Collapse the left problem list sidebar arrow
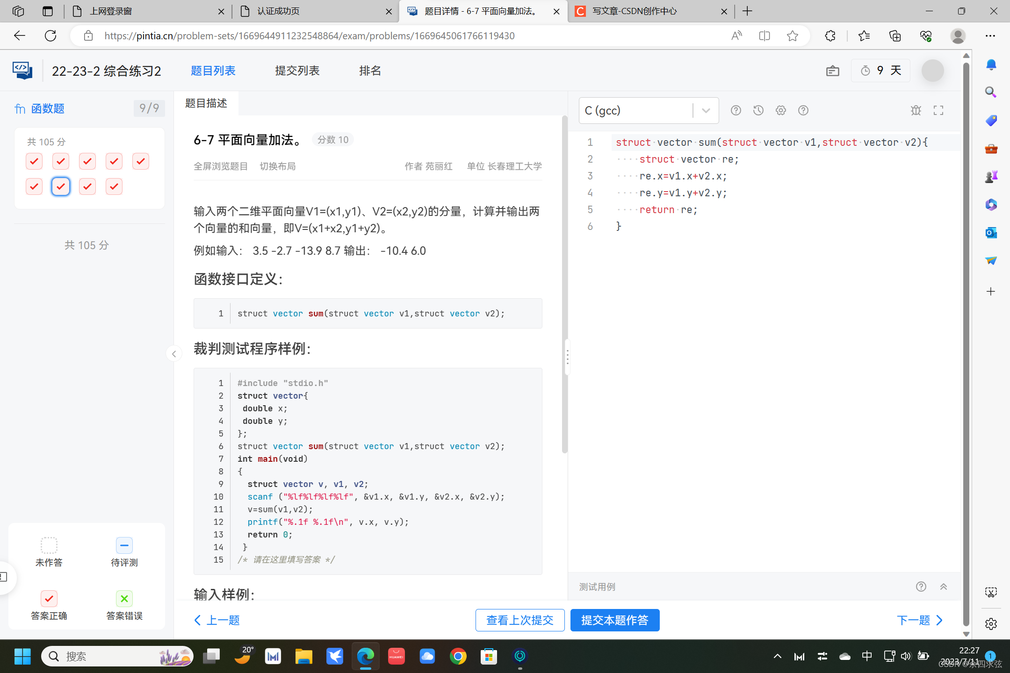The image size is (1010, 673). [x=174, y=354]
